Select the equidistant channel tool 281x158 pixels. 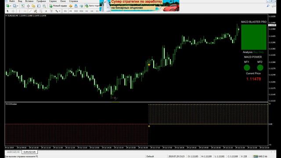pyautogui.click(x=36, y=11)
